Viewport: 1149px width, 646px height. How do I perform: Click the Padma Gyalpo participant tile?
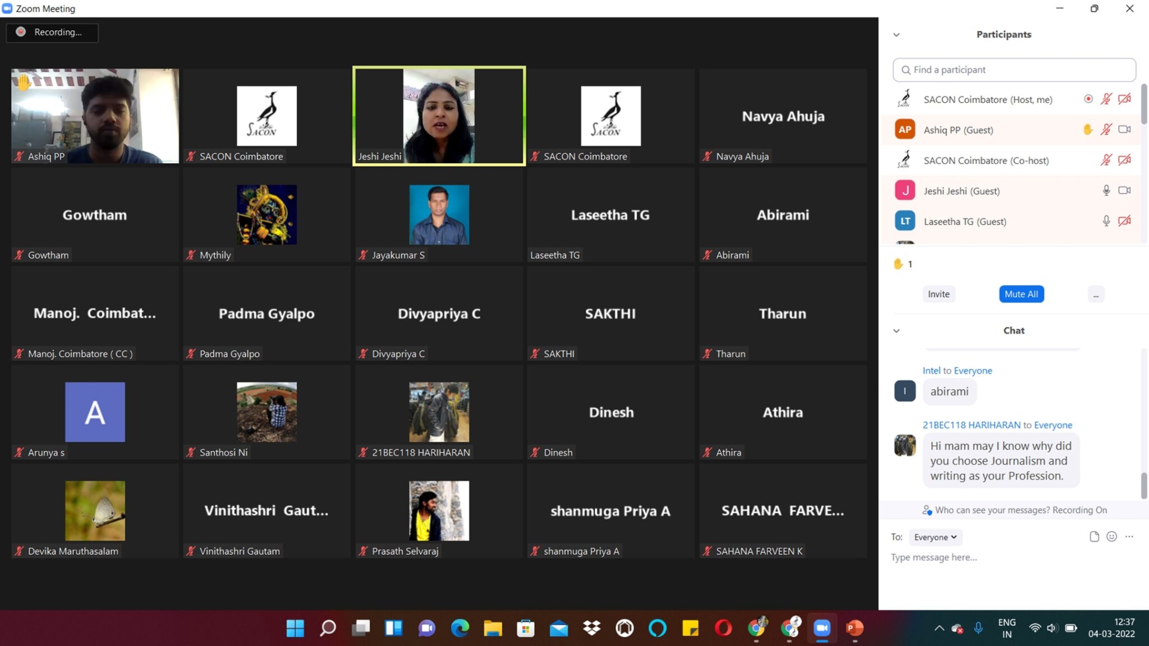click(266, 313)
